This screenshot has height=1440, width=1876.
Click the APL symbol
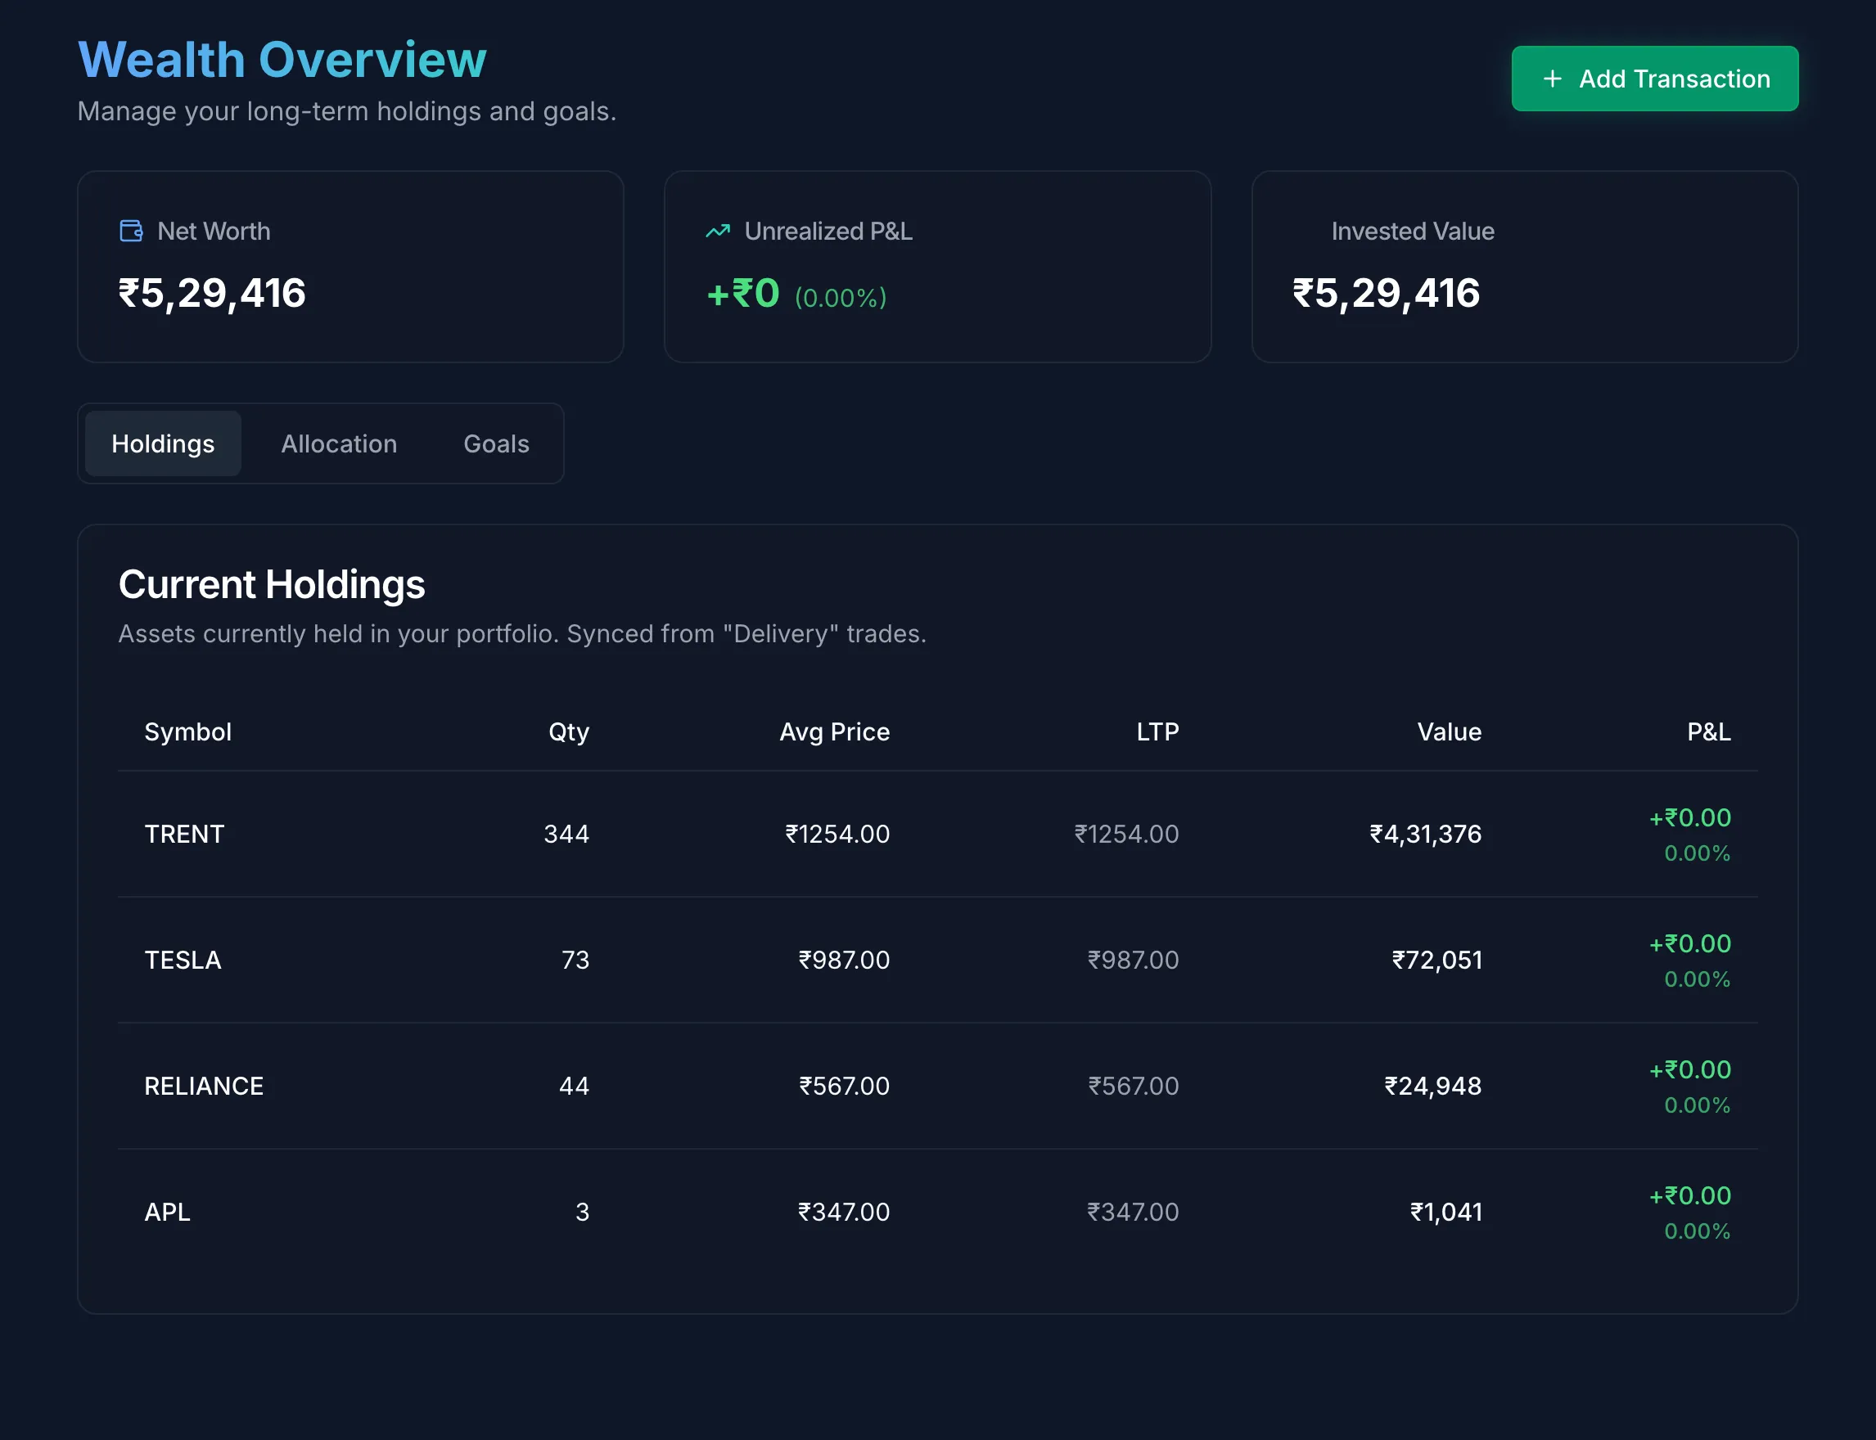(x=167, y=1211)
